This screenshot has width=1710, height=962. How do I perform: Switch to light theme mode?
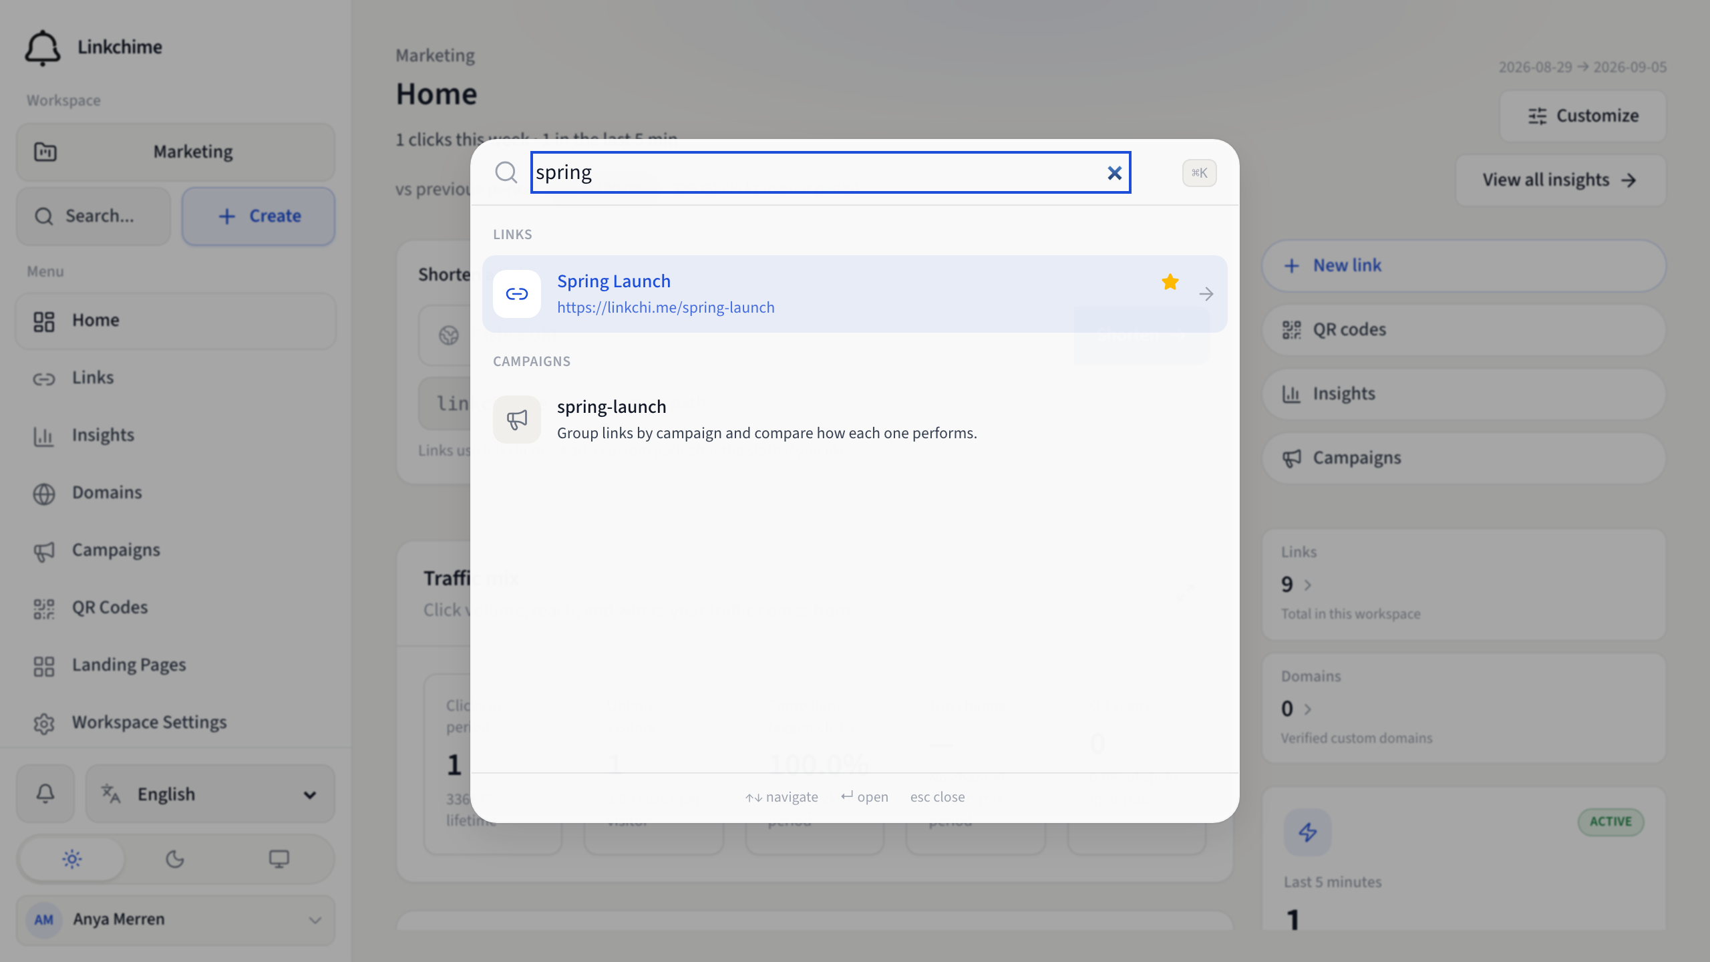coord(72,858)
